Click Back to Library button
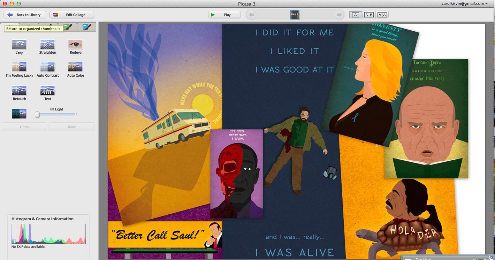 [25, 15]
